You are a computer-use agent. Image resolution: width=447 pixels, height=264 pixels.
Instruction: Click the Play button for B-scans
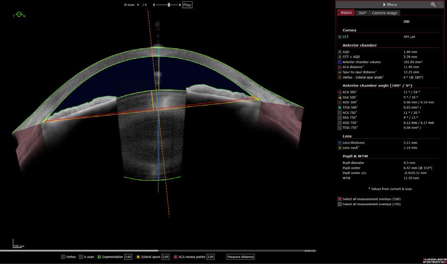[x=187, y=5]
